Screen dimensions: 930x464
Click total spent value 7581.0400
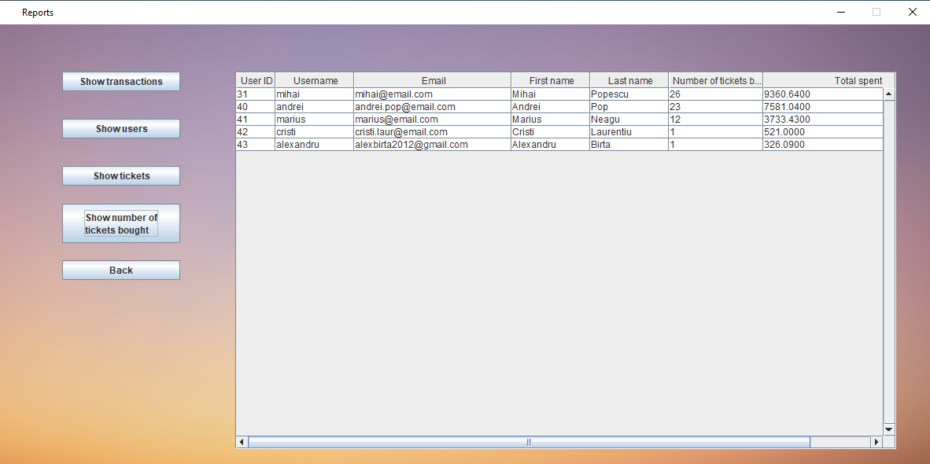[823, 107]
